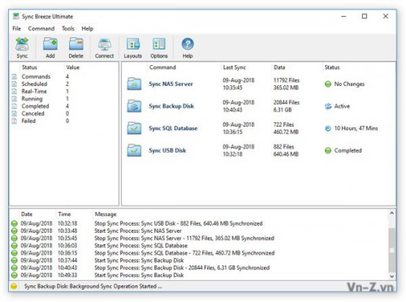Screen dimensions: 406x302
Task: Click the 09-Aug-2018 10:32:18 last sync cell
Action: coord(239,150)
